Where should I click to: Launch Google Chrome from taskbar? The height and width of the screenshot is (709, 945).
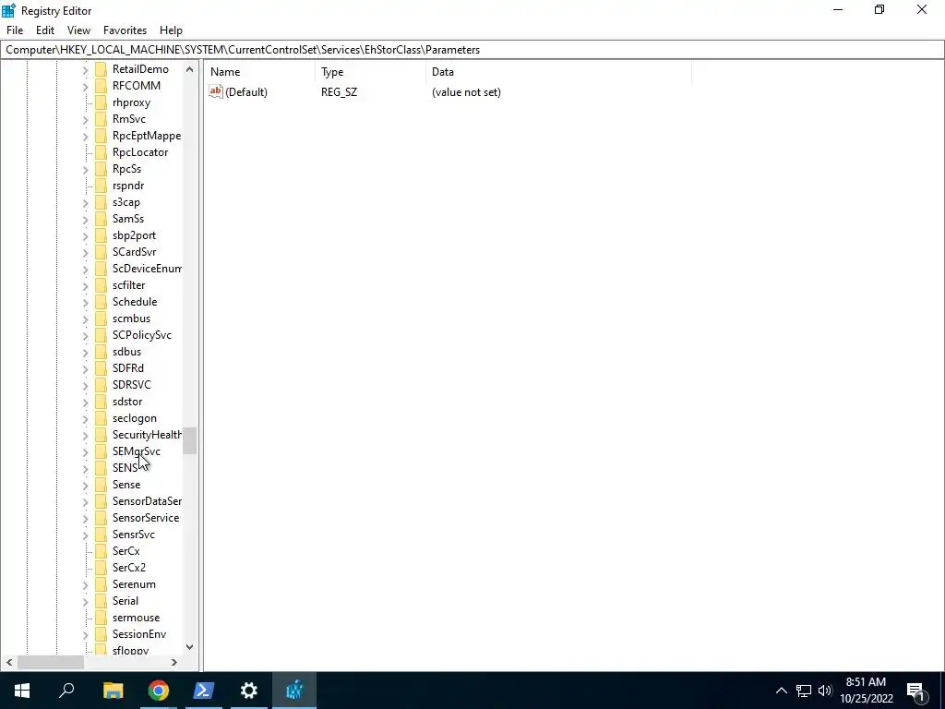(159, 691)
